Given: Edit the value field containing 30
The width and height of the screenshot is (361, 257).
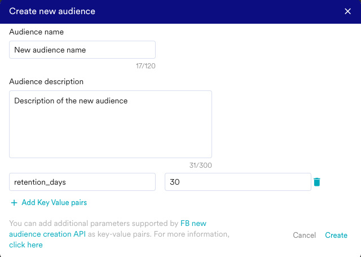Looking at the screenshot, I should coord(237,182).
